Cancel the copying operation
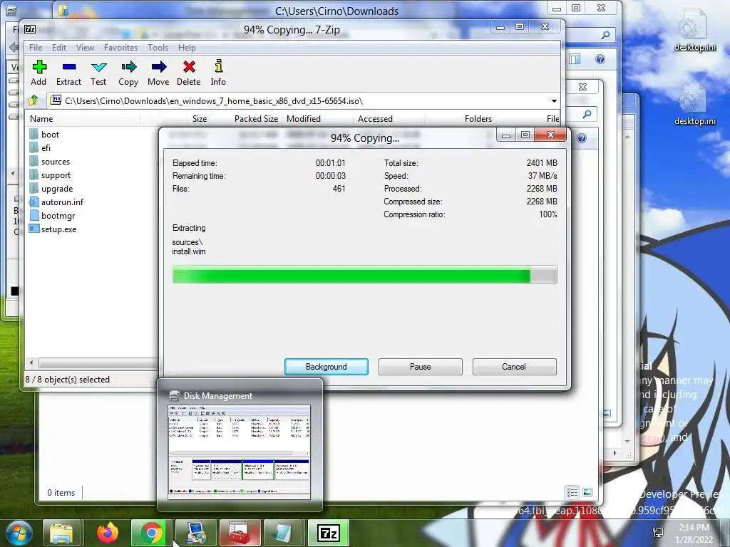This screenshot has width=730, height=547. tap(514, 367)
